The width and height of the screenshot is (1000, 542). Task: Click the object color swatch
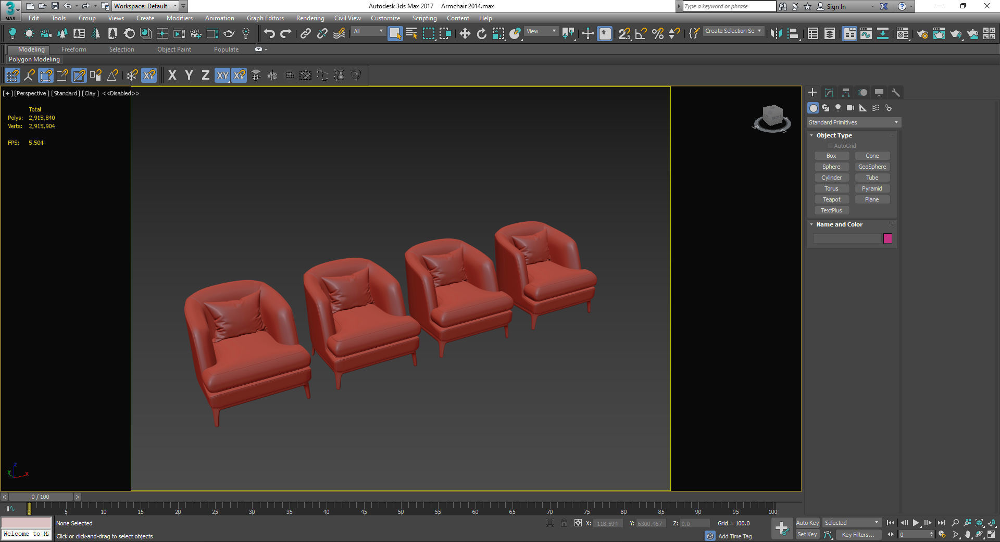pyautogui.click(x=888, y=238)
